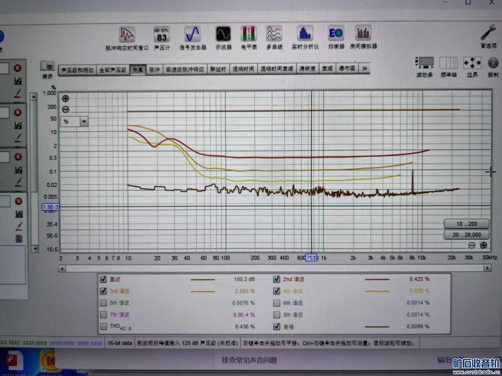Enable the THD H2..9 checkbox

coord(103,326)
